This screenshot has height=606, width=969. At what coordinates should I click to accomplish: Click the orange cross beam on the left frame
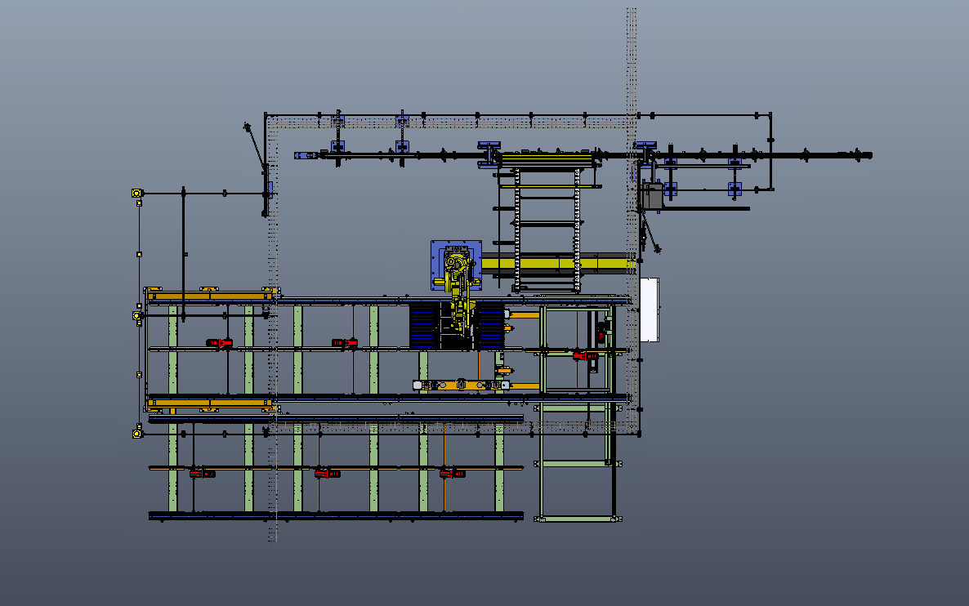point(208,294)
